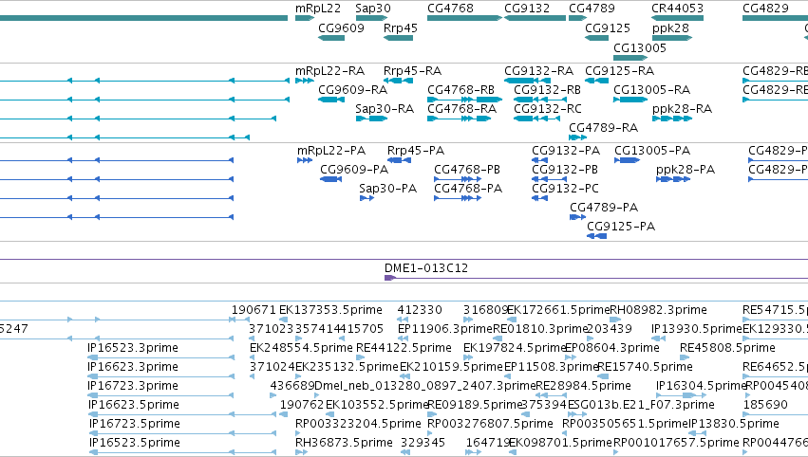Select the RE15740.5prime EST label
This screenshot has width=808, height=457.
(644, 366)
